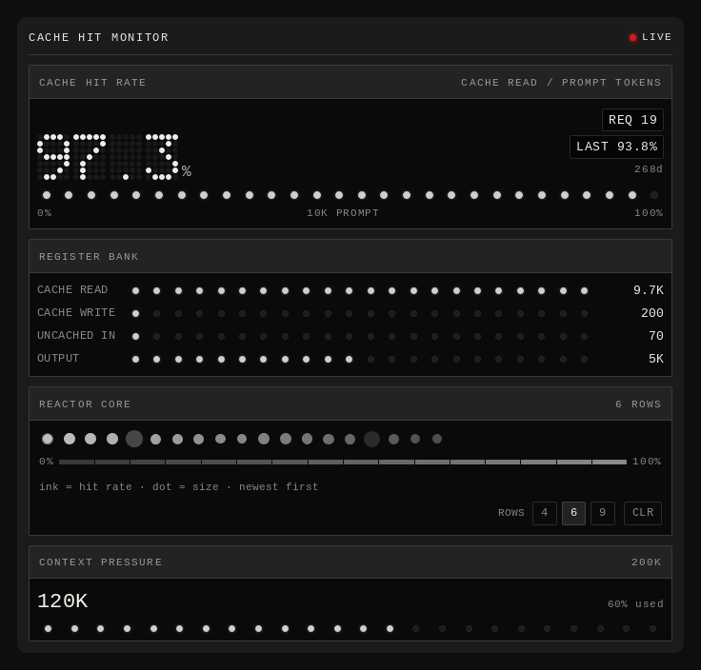
Task: Click the REQ 19 badge
Action: pos(632,120)
